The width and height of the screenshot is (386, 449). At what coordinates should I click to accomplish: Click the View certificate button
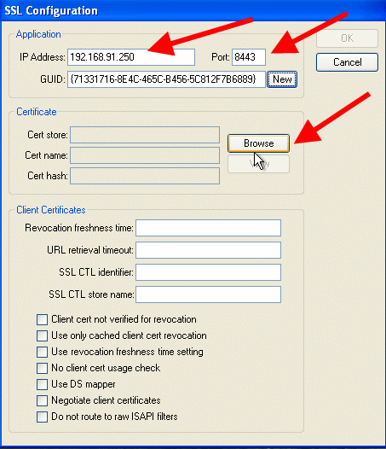click(258, 164)
